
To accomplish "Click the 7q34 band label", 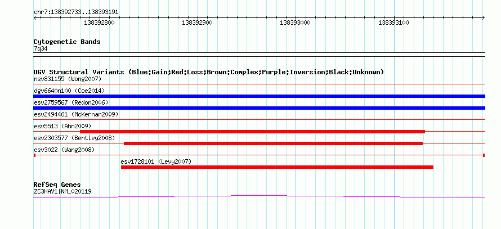I will pyautogui.click(x=41, y=49).
